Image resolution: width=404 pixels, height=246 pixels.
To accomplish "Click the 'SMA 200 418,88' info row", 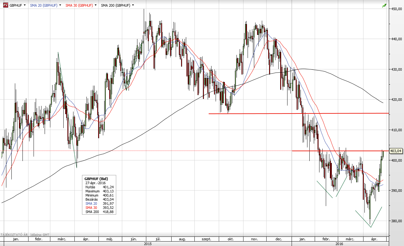I will point(99,212).
